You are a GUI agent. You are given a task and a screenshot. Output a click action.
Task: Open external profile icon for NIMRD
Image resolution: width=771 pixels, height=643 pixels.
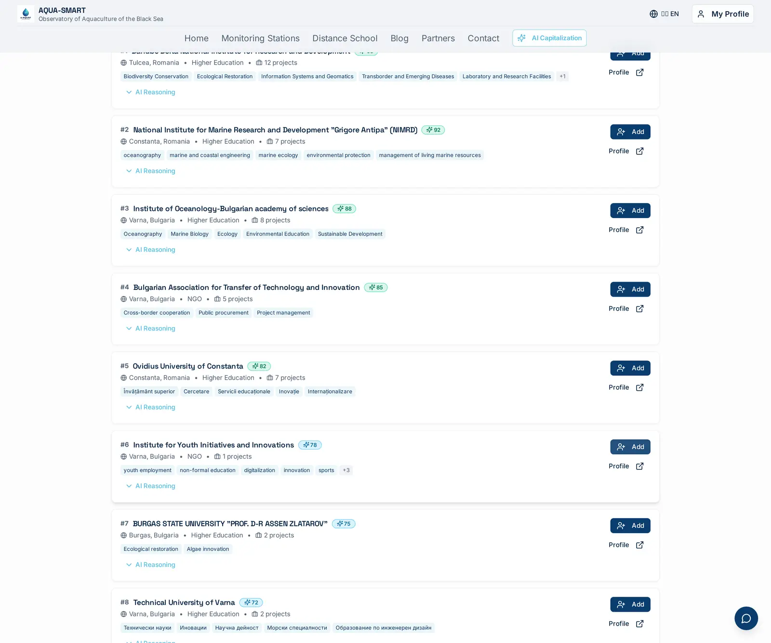[639, 151]
